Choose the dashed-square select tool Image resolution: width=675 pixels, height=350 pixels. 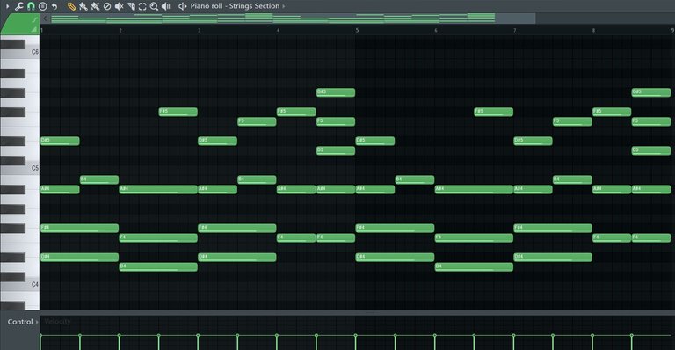tap(142, 6)
